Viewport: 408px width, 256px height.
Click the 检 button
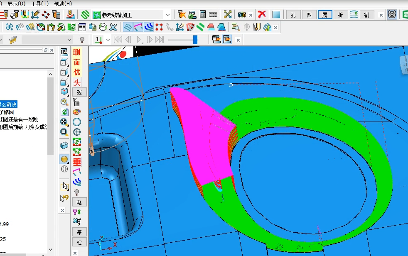tap(79, 242)
